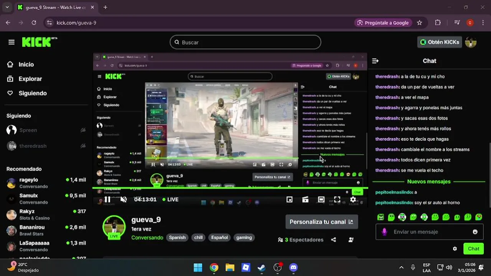The width and height of the screenshot is (491, 276).
Task: Insert the first headphones emote
Action: coord(402,217)
